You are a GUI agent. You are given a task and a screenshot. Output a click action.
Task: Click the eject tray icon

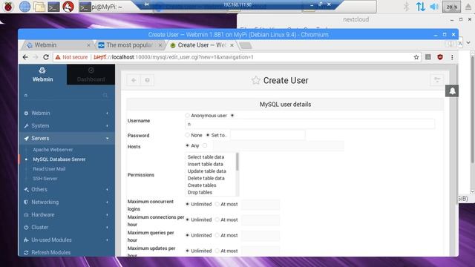pyautogui.click(x=468, y=7)
